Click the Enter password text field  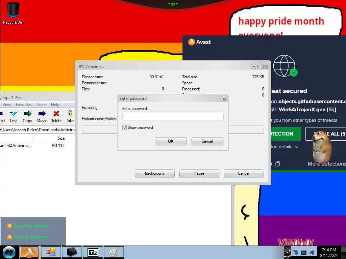coord(173,117)
